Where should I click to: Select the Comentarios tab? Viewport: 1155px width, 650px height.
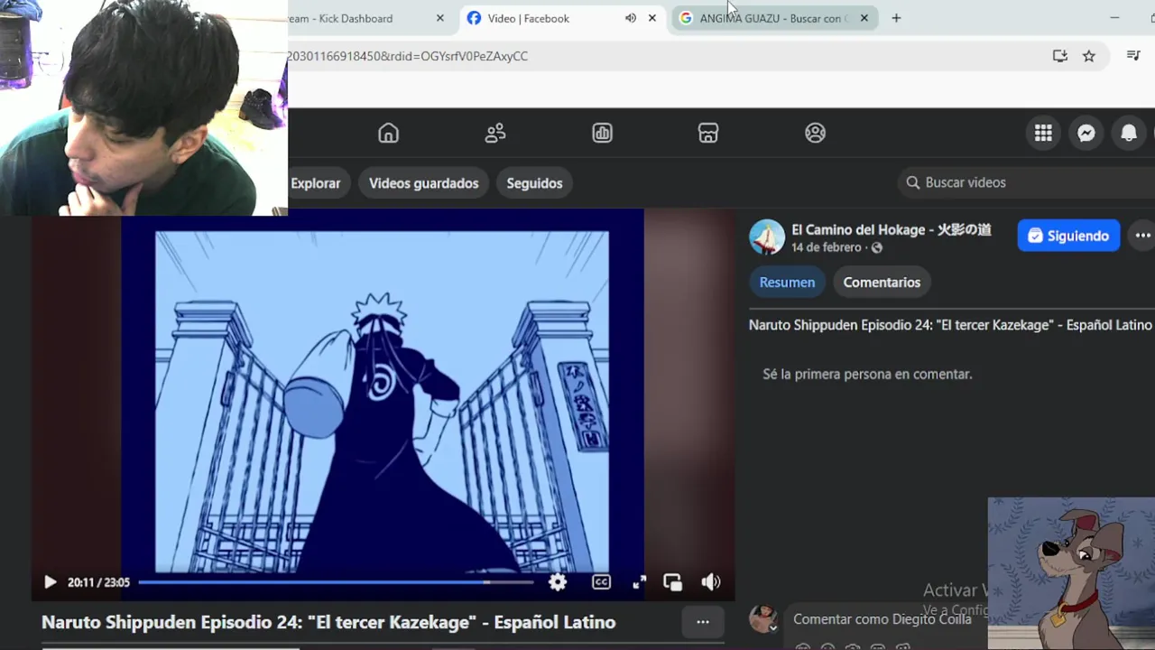click(x=882, y=283)
